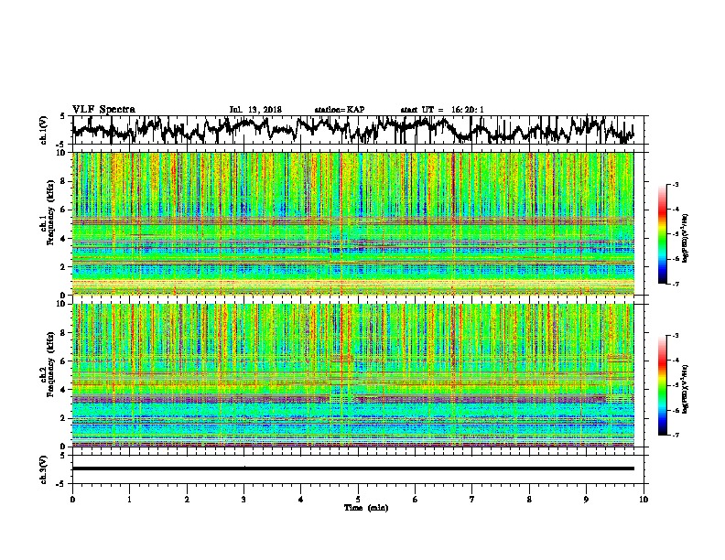The height and width of the screenshot is (560, 725).
Task: Click the time axis tick label "0"
Action: (x=72, y=500)
